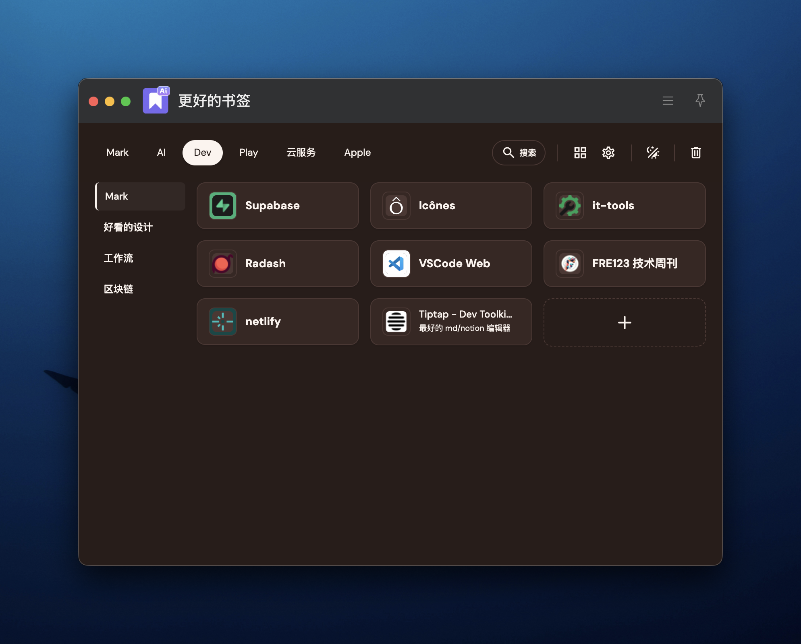
Task: Click the trash delete icon
Action: 696,153
